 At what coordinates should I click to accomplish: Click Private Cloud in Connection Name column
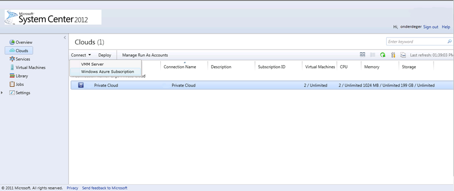183,86
